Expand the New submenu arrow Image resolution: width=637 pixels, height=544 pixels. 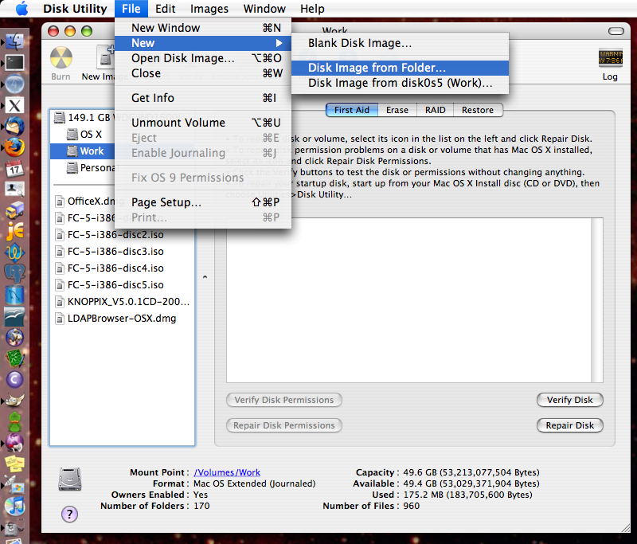tap(279, 43)
